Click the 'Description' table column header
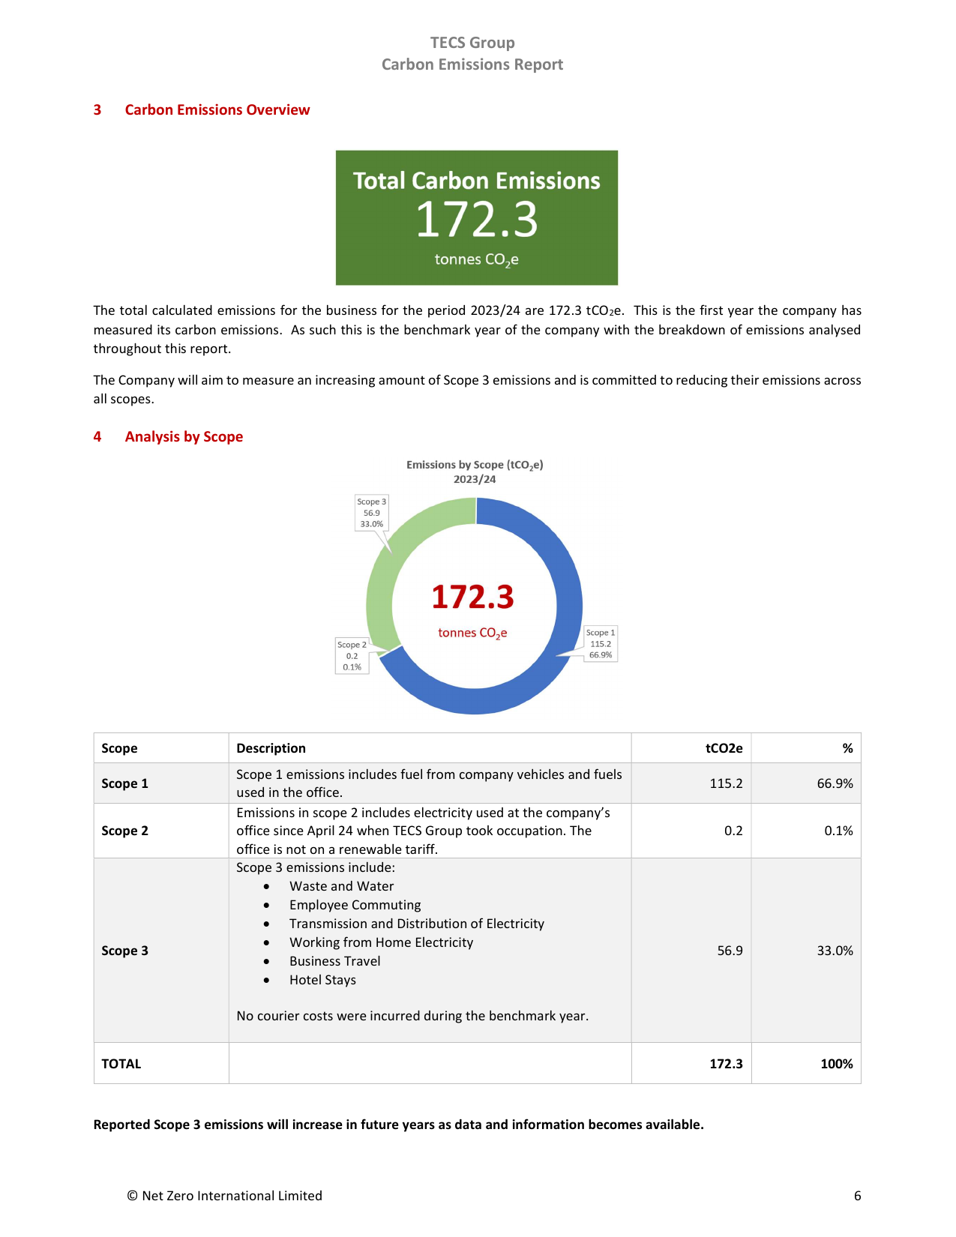956x1237 pixels. pos(271,748)
